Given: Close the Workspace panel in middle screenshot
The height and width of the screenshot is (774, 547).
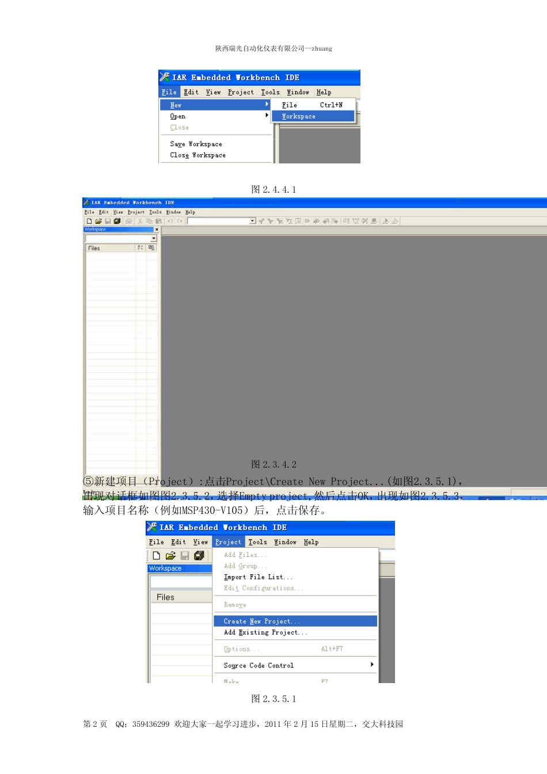Looking at the screenshot, I should [157, 229].
